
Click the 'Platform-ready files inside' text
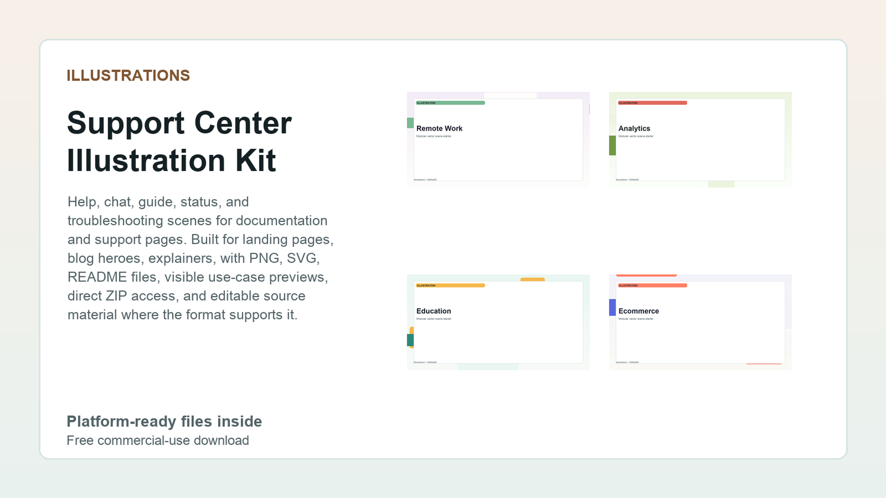(164, 421)
